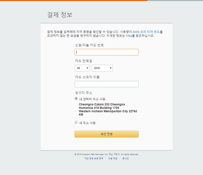Focus the credit/debit card number field
This screenshot has width=203, height=175.
[x=107, y=52]
